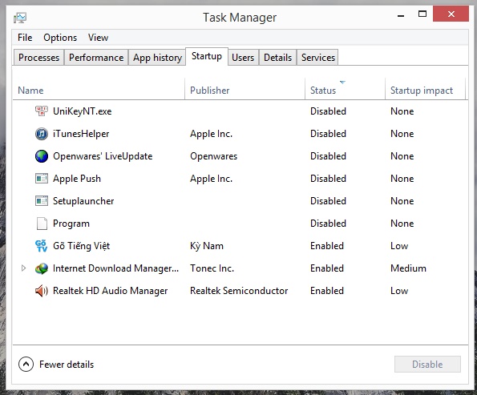Select the UniKeyNT.exe icon
Viewport: 477px width, 395px height.
42,111
